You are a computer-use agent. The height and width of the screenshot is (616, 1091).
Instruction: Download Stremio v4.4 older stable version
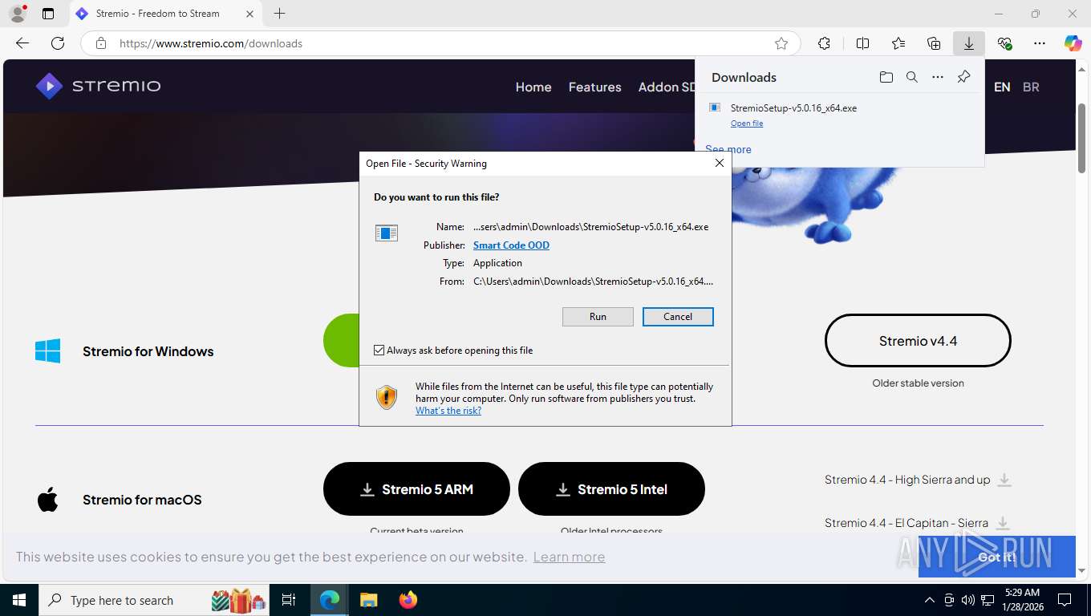pos(918,341)
